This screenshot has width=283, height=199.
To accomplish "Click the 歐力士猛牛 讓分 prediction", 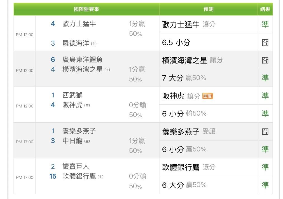I will tap(189, 25).
